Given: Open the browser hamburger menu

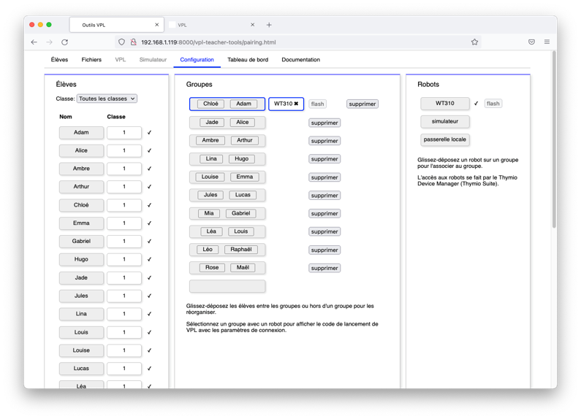Looking at the screenshot, I should (547, 42).
